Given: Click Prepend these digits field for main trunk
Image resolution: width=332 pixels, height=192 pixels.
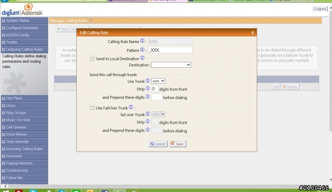Looking at the screenshot, I should click(157, 97).
